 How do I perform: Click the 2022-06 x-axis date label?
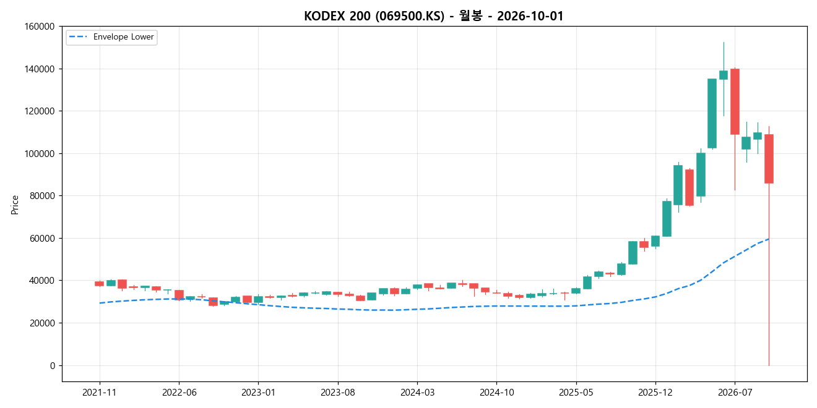pyautogui.click(x=179, y=392)
